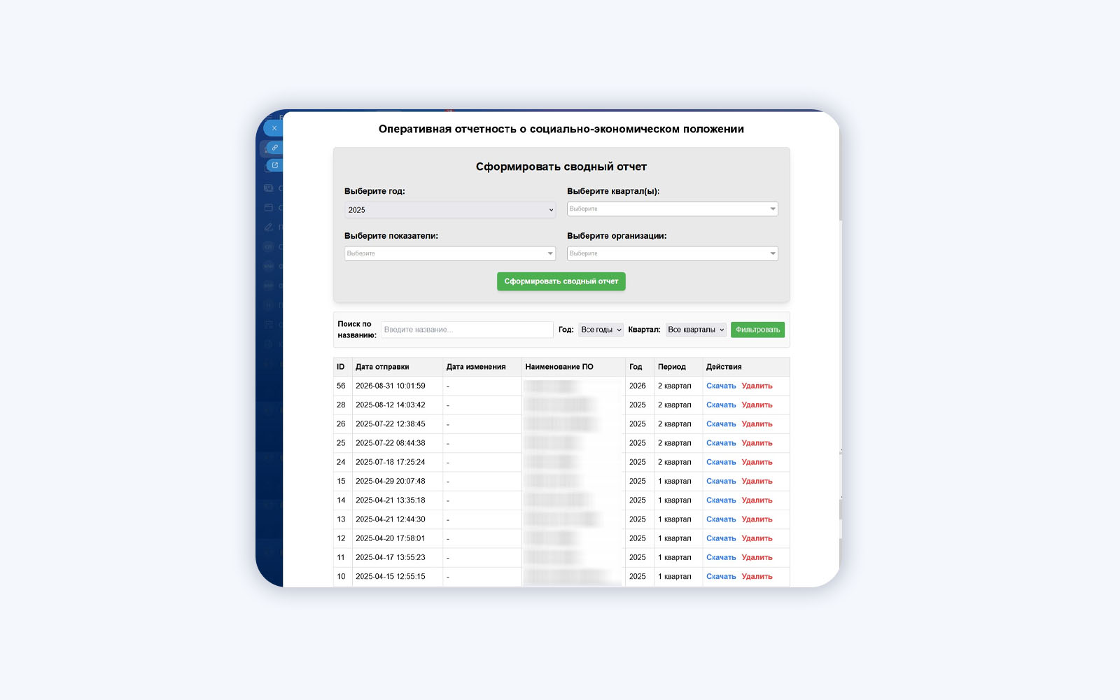Delete the report sent 2025-04-20 17:58:01
Image resolution: width=1120 pixels, height=700 pixels.
click(757, 538)
